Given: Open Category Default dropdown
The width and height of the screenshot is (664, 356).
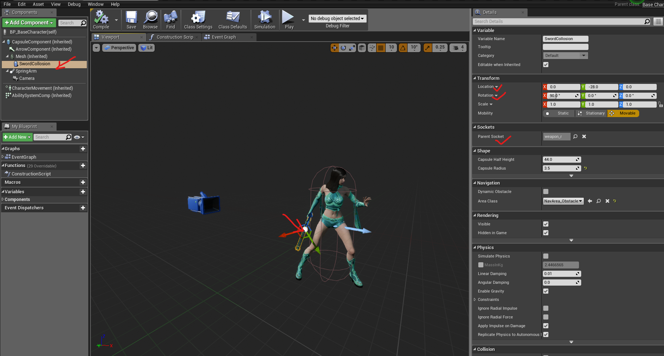Looking at the screenshot, I should pyautogui.click(x=565, y=55).
